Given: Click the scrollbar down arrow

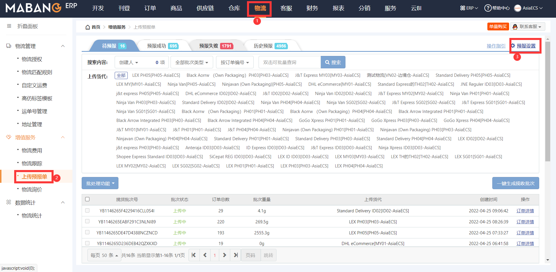Looking at the screenshot, I should click(547, 260).
